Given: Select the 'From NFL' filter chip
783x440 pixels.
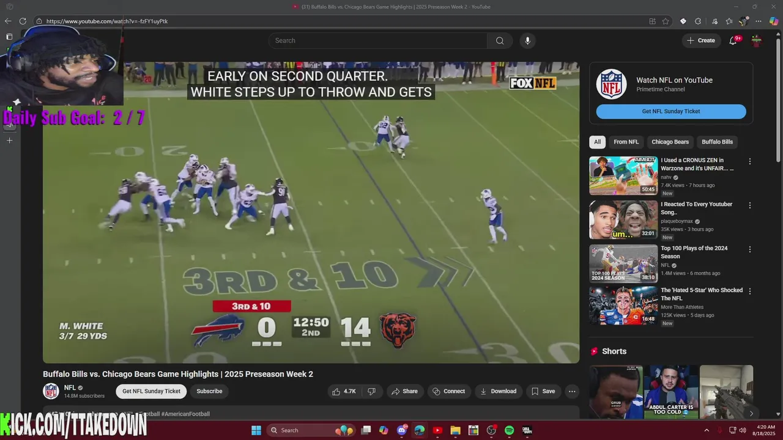Looking at the screenshot, I should (x=626, y=142).
